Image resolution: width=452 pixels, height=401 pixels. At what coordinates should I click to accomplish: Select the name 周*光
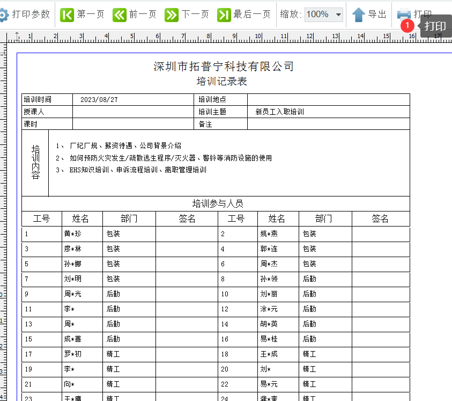(72, 294)
